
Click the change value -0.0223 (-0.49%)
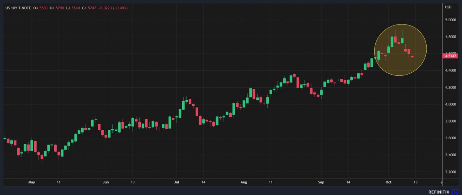[114, 8]
